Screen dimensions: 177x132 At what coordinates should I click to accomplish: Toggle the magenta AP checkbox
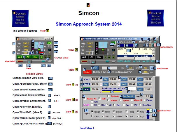coord(84,105)
